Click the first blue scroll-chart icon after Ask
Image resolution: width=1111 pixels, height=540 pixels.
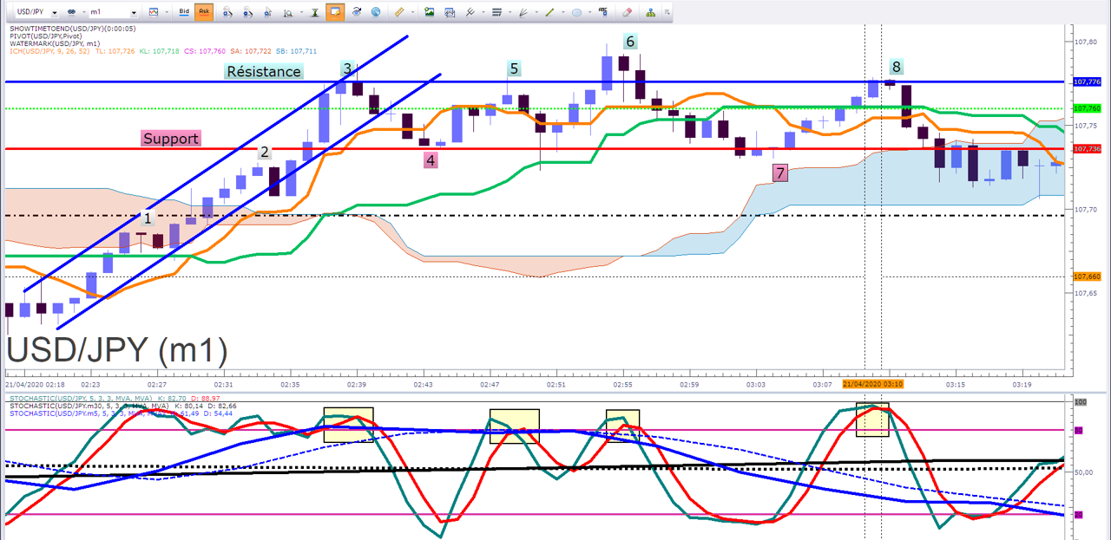tap(228, 12)
